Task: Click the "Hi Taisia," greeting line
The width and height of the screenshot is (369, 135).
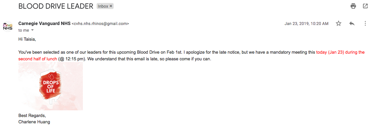Action: tap(27, 39)
